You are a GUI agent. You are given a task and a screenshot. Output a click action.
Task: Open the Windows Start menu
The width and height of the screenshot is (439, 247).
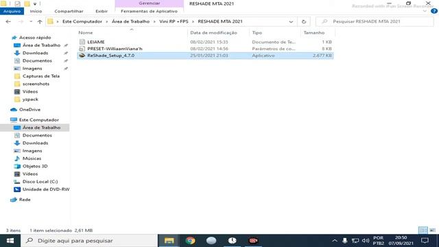pos(10,241)
